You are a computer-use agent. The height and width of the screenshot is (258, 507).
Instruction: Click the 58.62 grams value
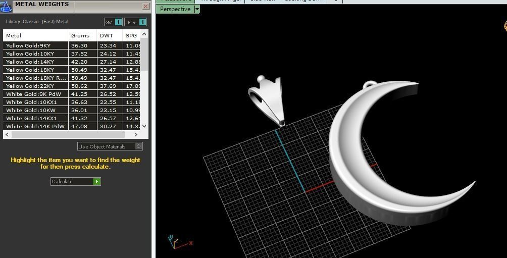[x=79, y=86]
